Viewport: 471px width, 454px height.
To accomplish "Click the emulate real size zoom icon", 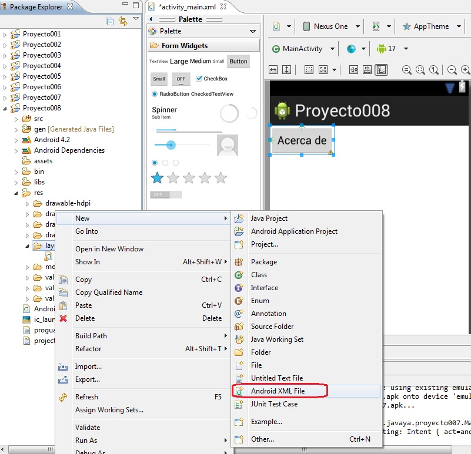I will (x=407, y=70).
